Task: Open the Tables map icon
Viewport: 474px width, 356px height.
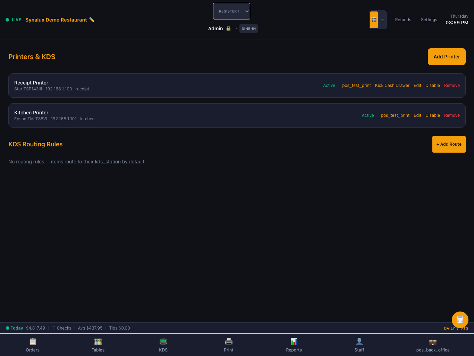Action: [98, 341]
